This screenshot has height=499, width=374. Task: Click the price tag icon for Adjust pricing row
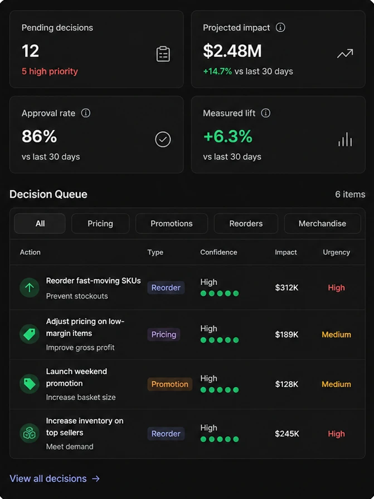(x=30, y=334)
